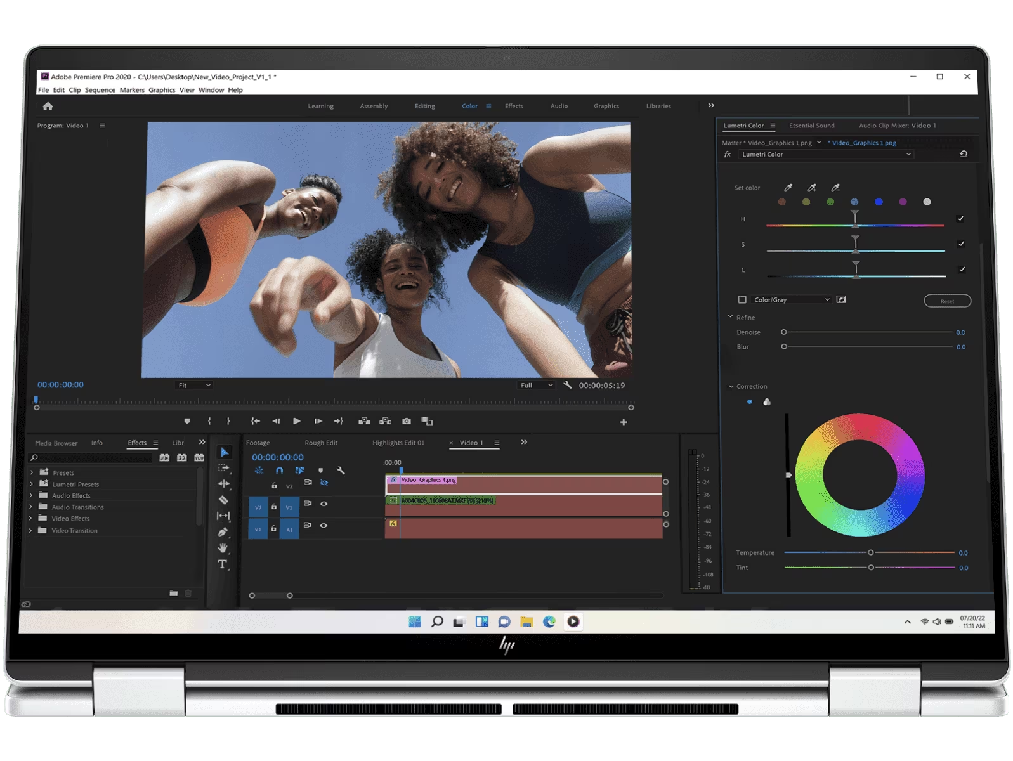The image size is (1013, 761).
Task: Expand the Audio Transitions folder
Action: 30,507
